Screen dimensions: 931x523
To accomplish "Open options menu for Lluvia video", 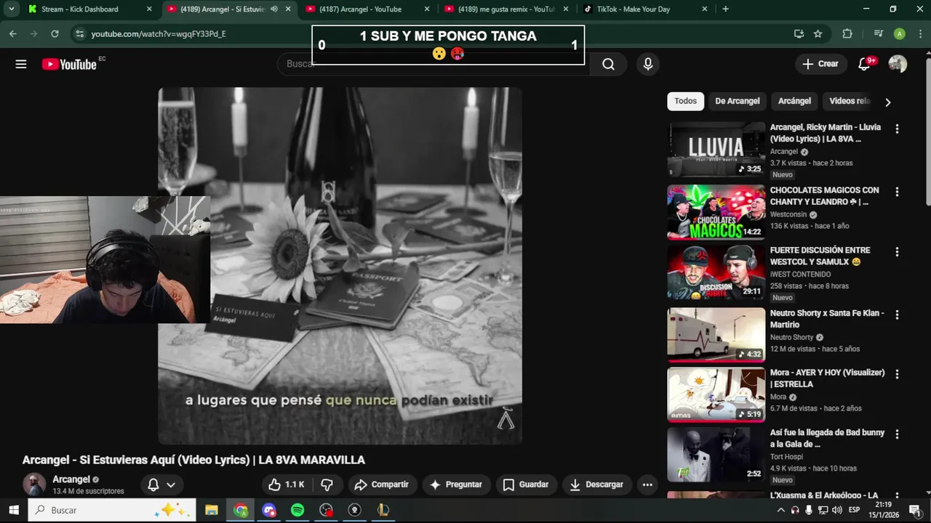I will (897, 129).
